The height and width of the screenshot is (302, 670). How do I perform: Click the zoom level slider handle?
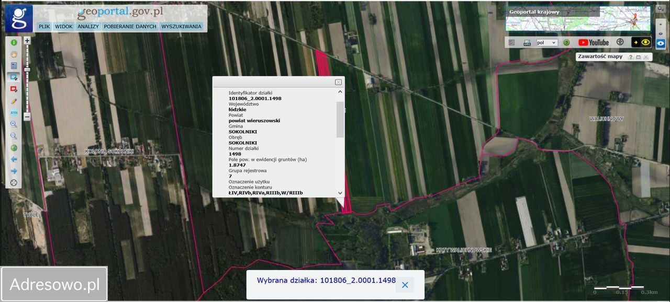[x=27, y=69]
